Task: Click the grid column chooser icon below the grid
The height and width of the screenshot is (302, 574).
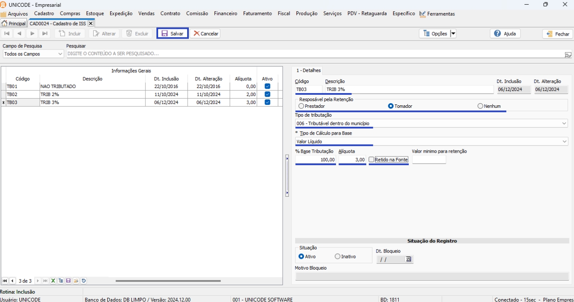Action: (61, 281)
